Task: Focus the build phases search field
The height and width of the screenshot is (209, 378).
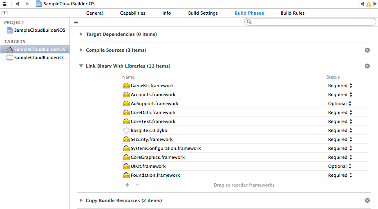Action: coord(310,22)
